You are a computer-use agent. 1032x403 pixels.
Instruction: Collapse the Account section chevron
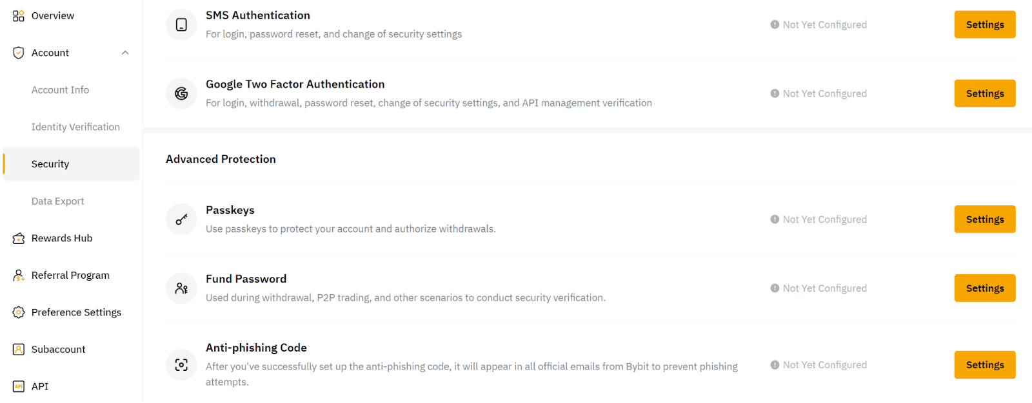125,52
